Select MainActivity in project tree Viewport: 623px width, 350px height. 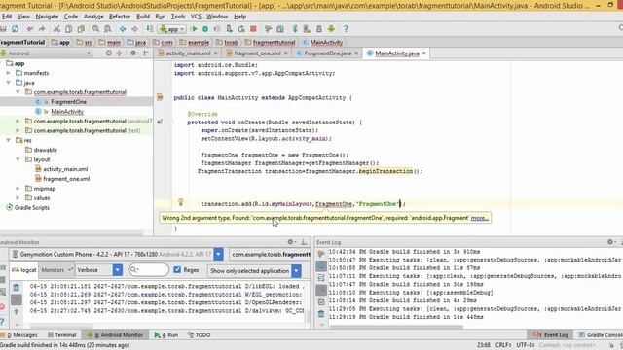coord(67,112)
